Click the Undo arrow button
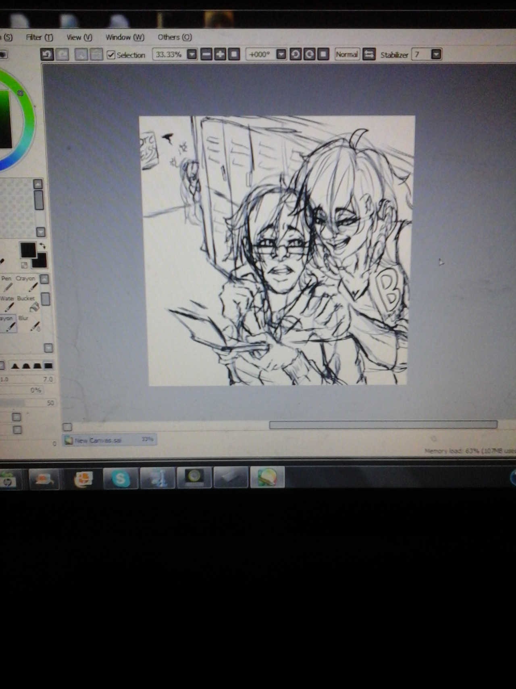516x689 pixels. (x=47, y=54)
